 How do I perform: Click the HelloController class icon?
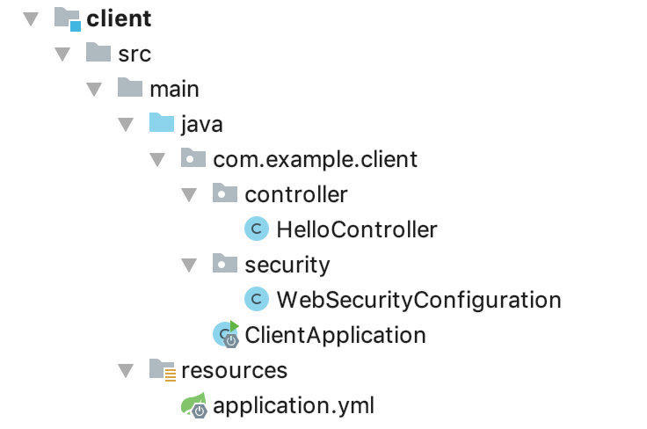tap(257, 229)
